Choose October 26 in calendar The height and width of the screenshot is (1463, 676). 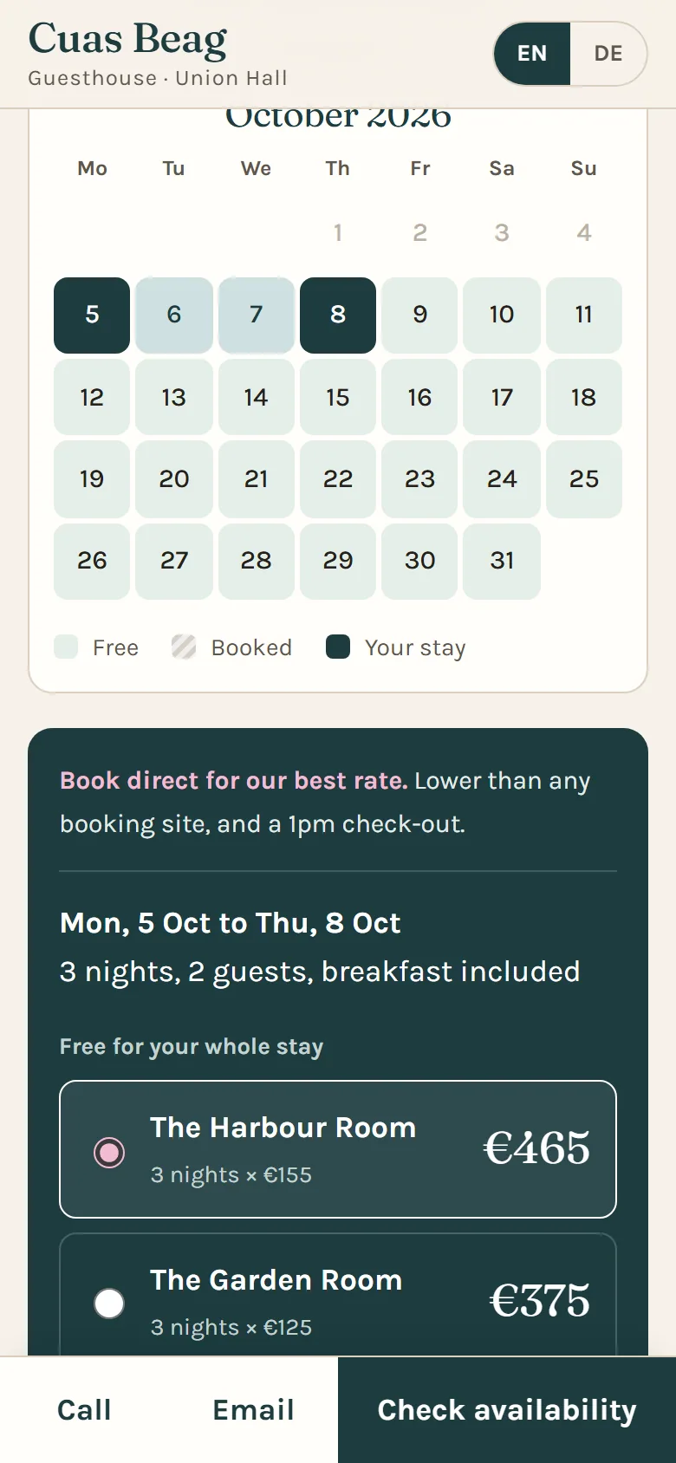(x=92, y=561)
